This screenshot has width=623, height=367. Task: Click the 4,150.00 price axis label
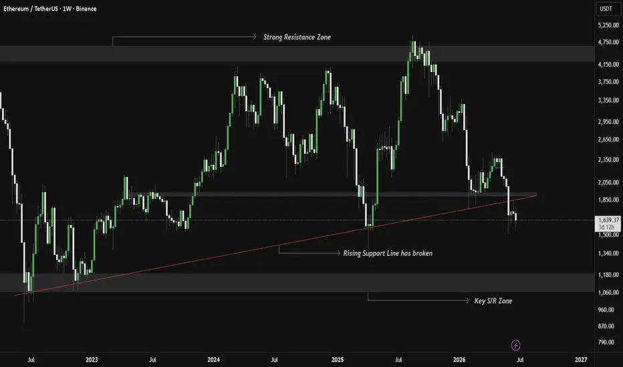point(608,64)
